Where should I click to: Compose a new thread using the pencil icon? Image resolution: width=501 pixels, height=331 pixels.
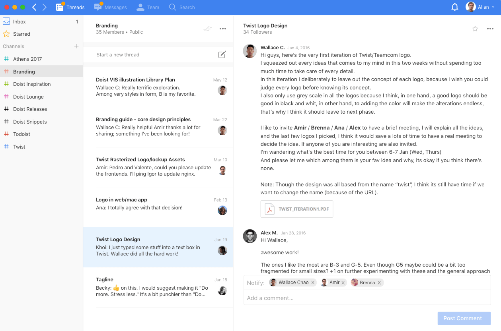coord(222,54)
